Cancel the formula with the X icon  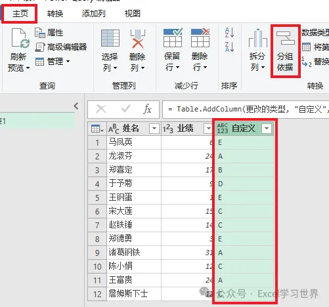click(101, 109)
